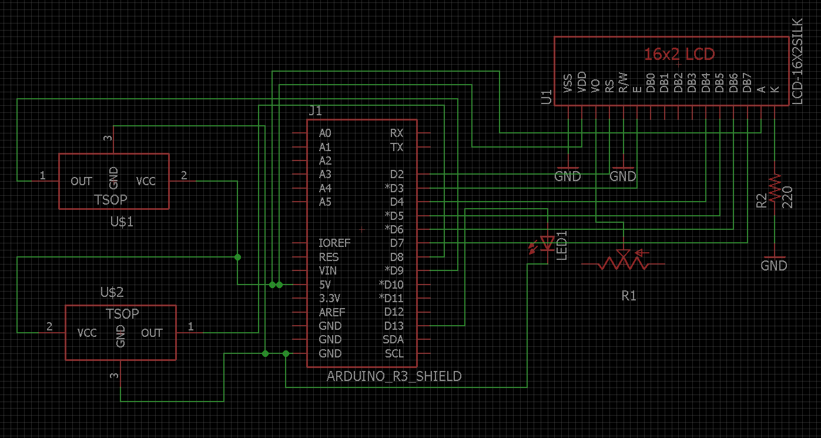
Task: Click the *D3 pin label
Action: coord(394,188)
